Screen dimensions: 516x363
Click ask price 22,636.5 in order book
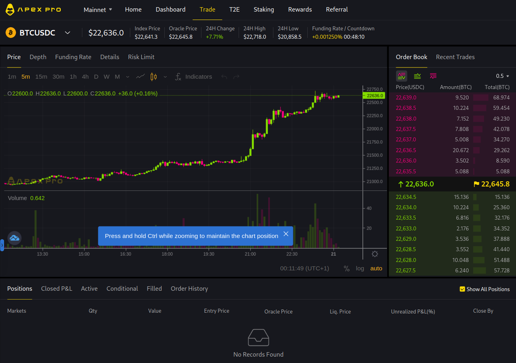click(x=406, y=150)
